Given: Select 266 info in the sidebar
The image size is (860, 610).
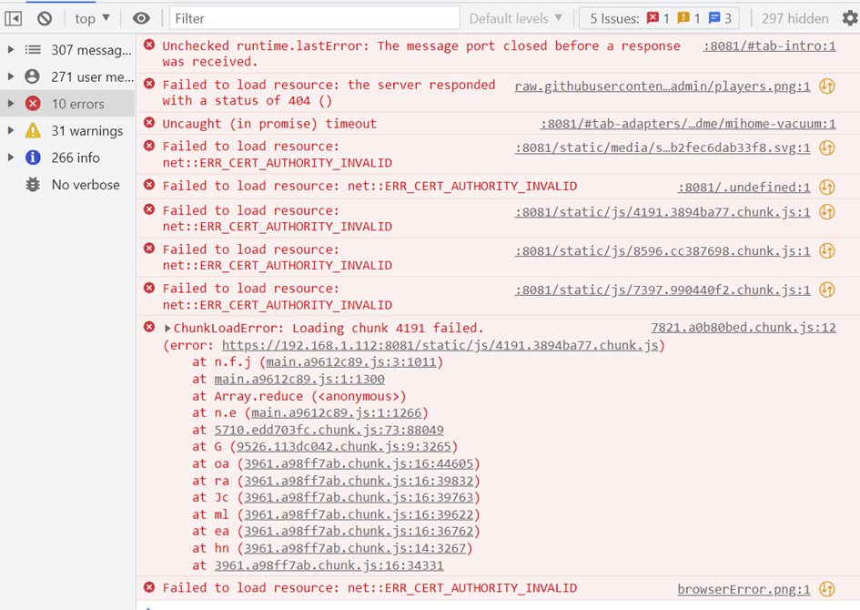Looking at the screenshot, I should tap(76, 158).
